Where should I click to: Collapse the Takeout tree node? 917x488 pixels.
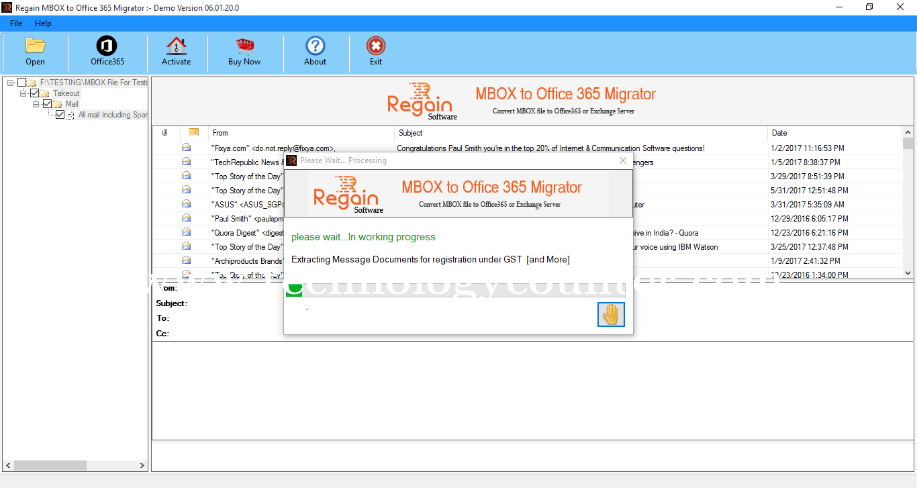(x=23, y=93)
